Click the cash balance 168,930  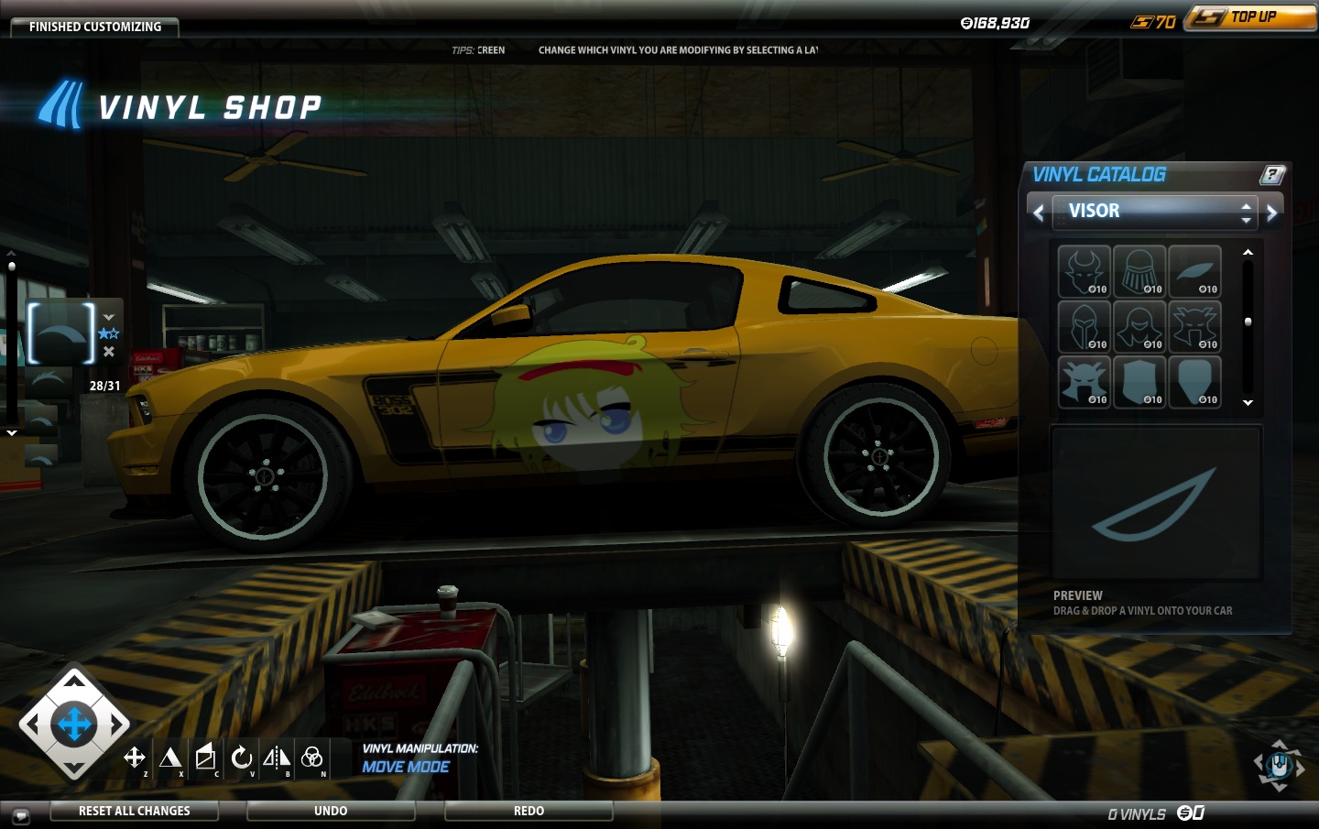click(995, 23)
